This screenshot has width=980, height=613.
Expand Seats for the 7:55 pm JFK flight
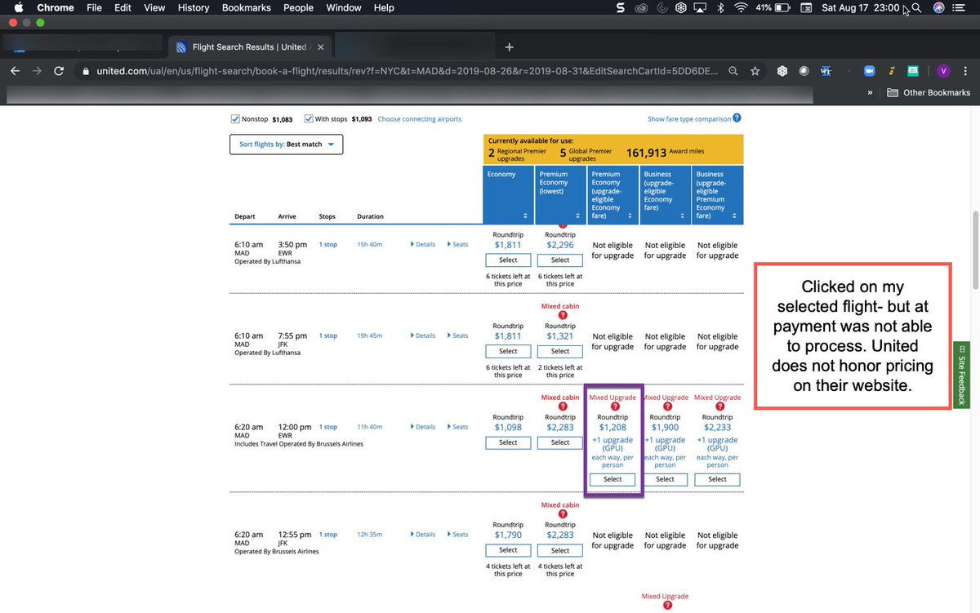point(458,335)
